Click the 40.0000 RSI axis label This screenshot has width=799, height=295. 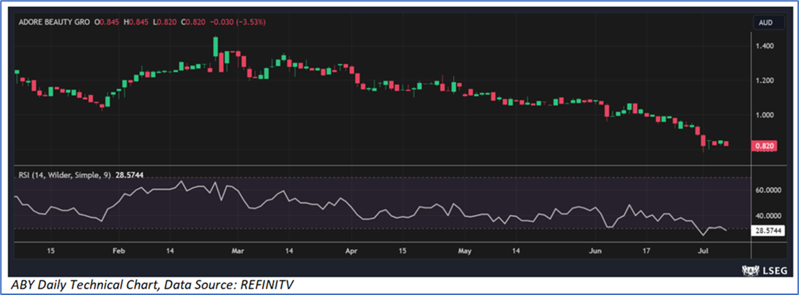pyautogui.click(x=769, y=216)
